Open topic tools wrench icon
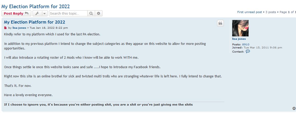Screen dimensions: 296x113 click(x=37, y=14)
